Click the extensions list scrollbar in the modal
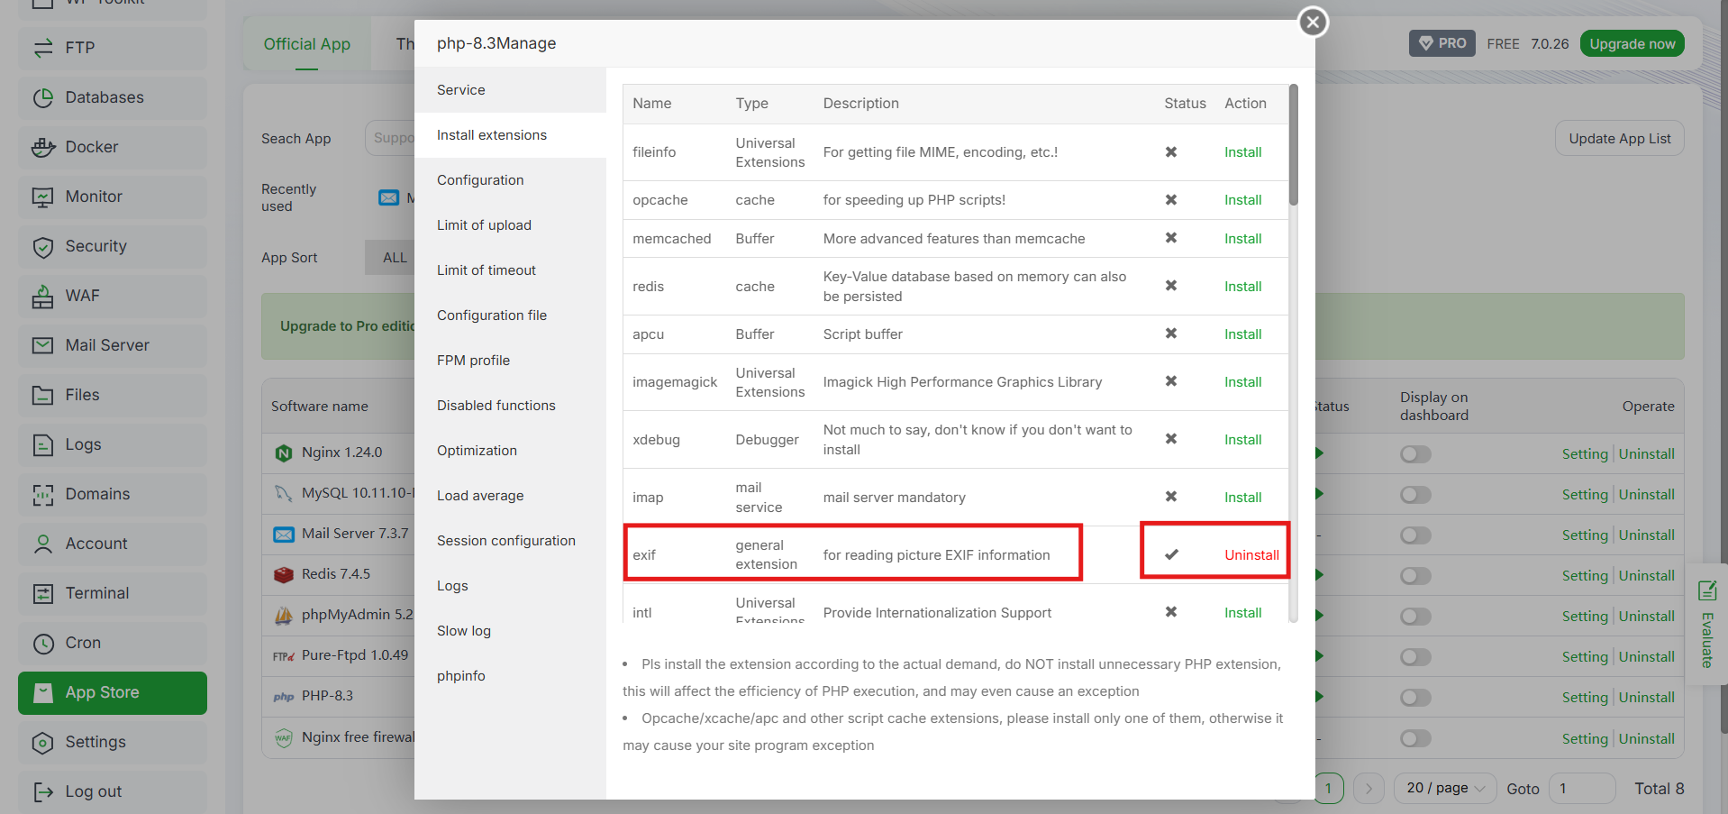 (1294, 144)
